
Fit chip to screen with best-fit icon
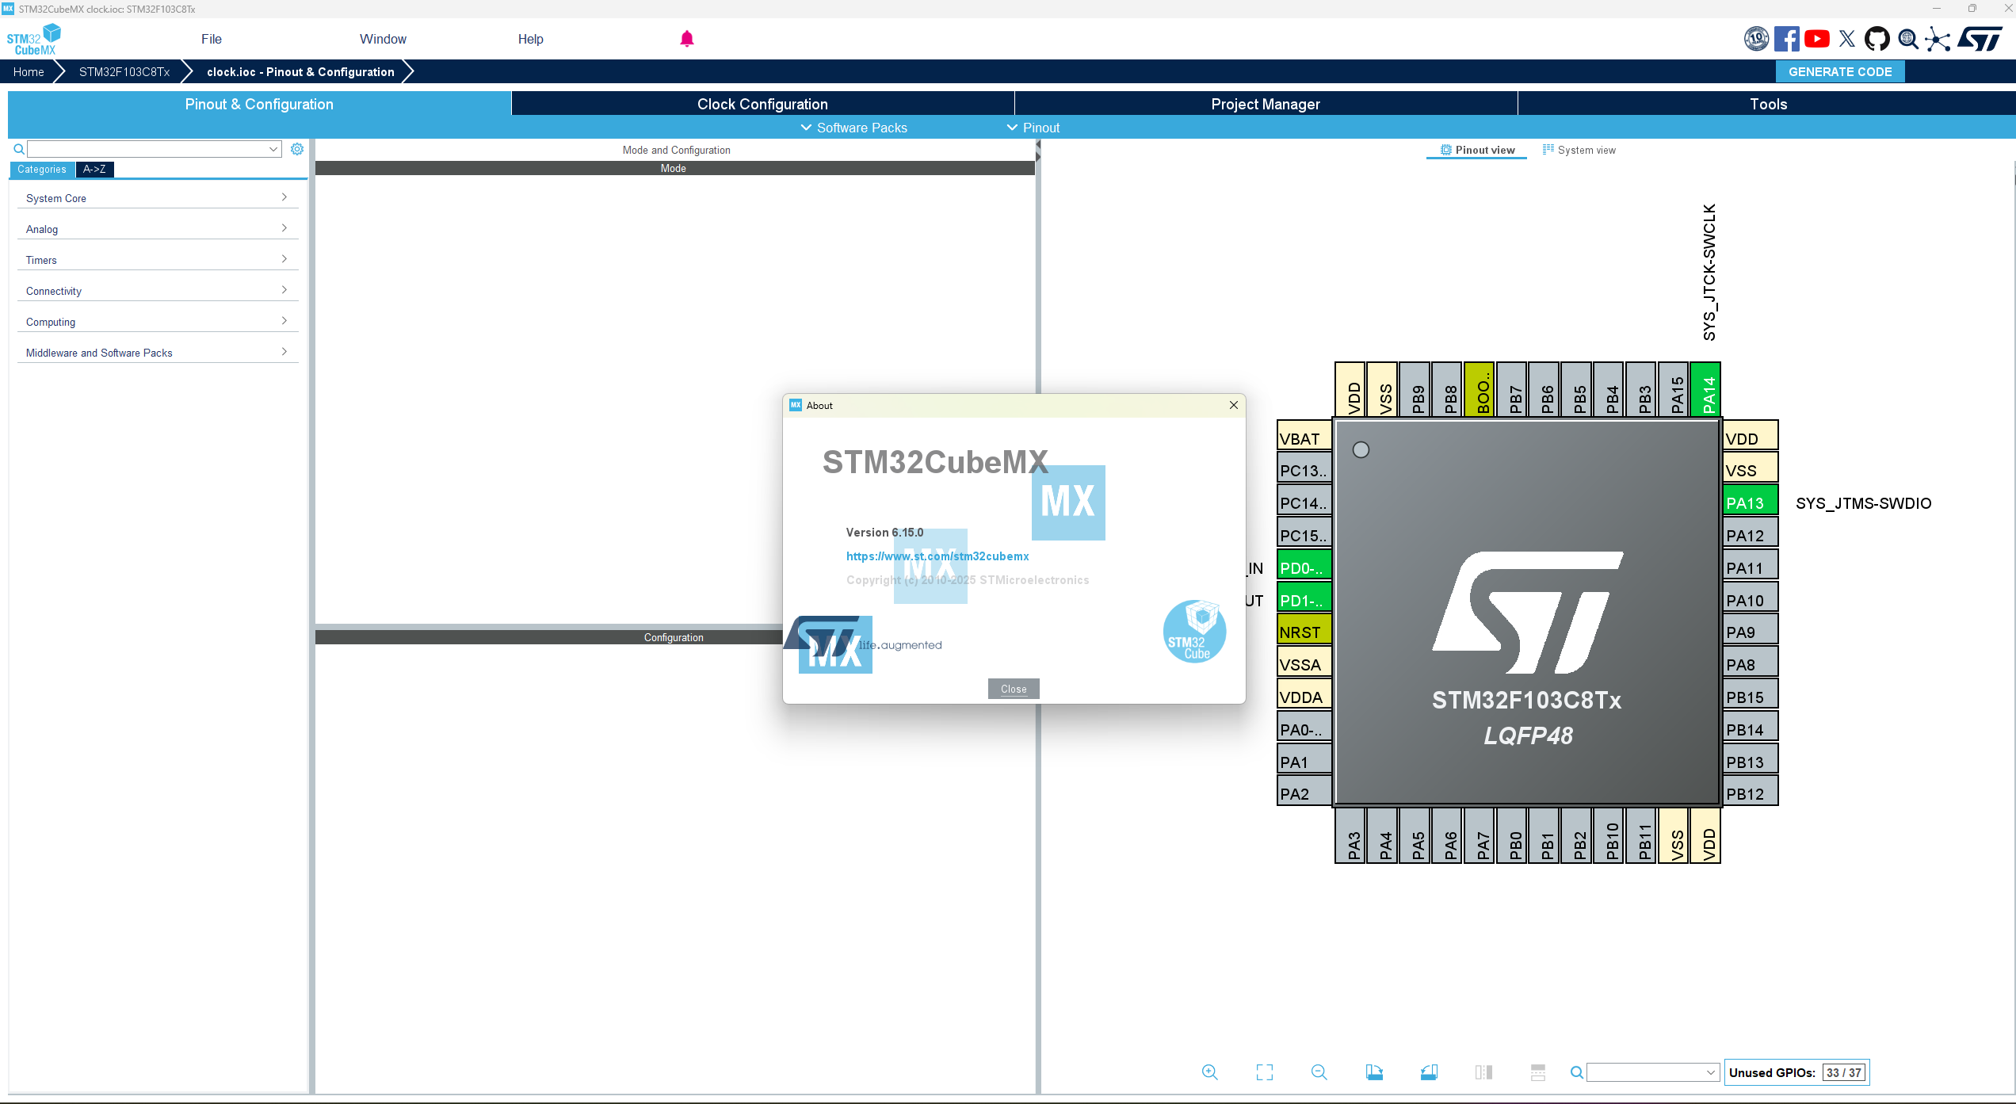click(1265, 1072)
